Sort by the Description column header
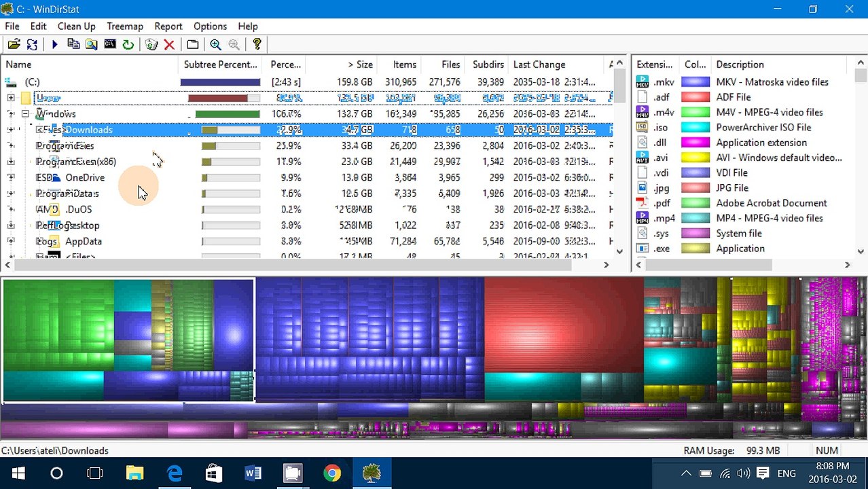This screenshot has width=868, height=489. point(780,65)
